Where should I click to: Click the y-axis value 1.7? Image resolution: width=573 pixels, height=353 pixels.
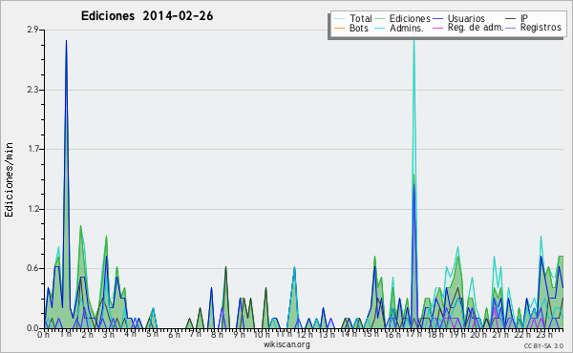[32, 149]
